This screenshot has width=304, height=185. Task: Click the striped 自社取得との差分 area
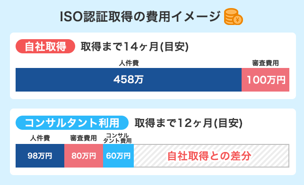tap(211, 156)
